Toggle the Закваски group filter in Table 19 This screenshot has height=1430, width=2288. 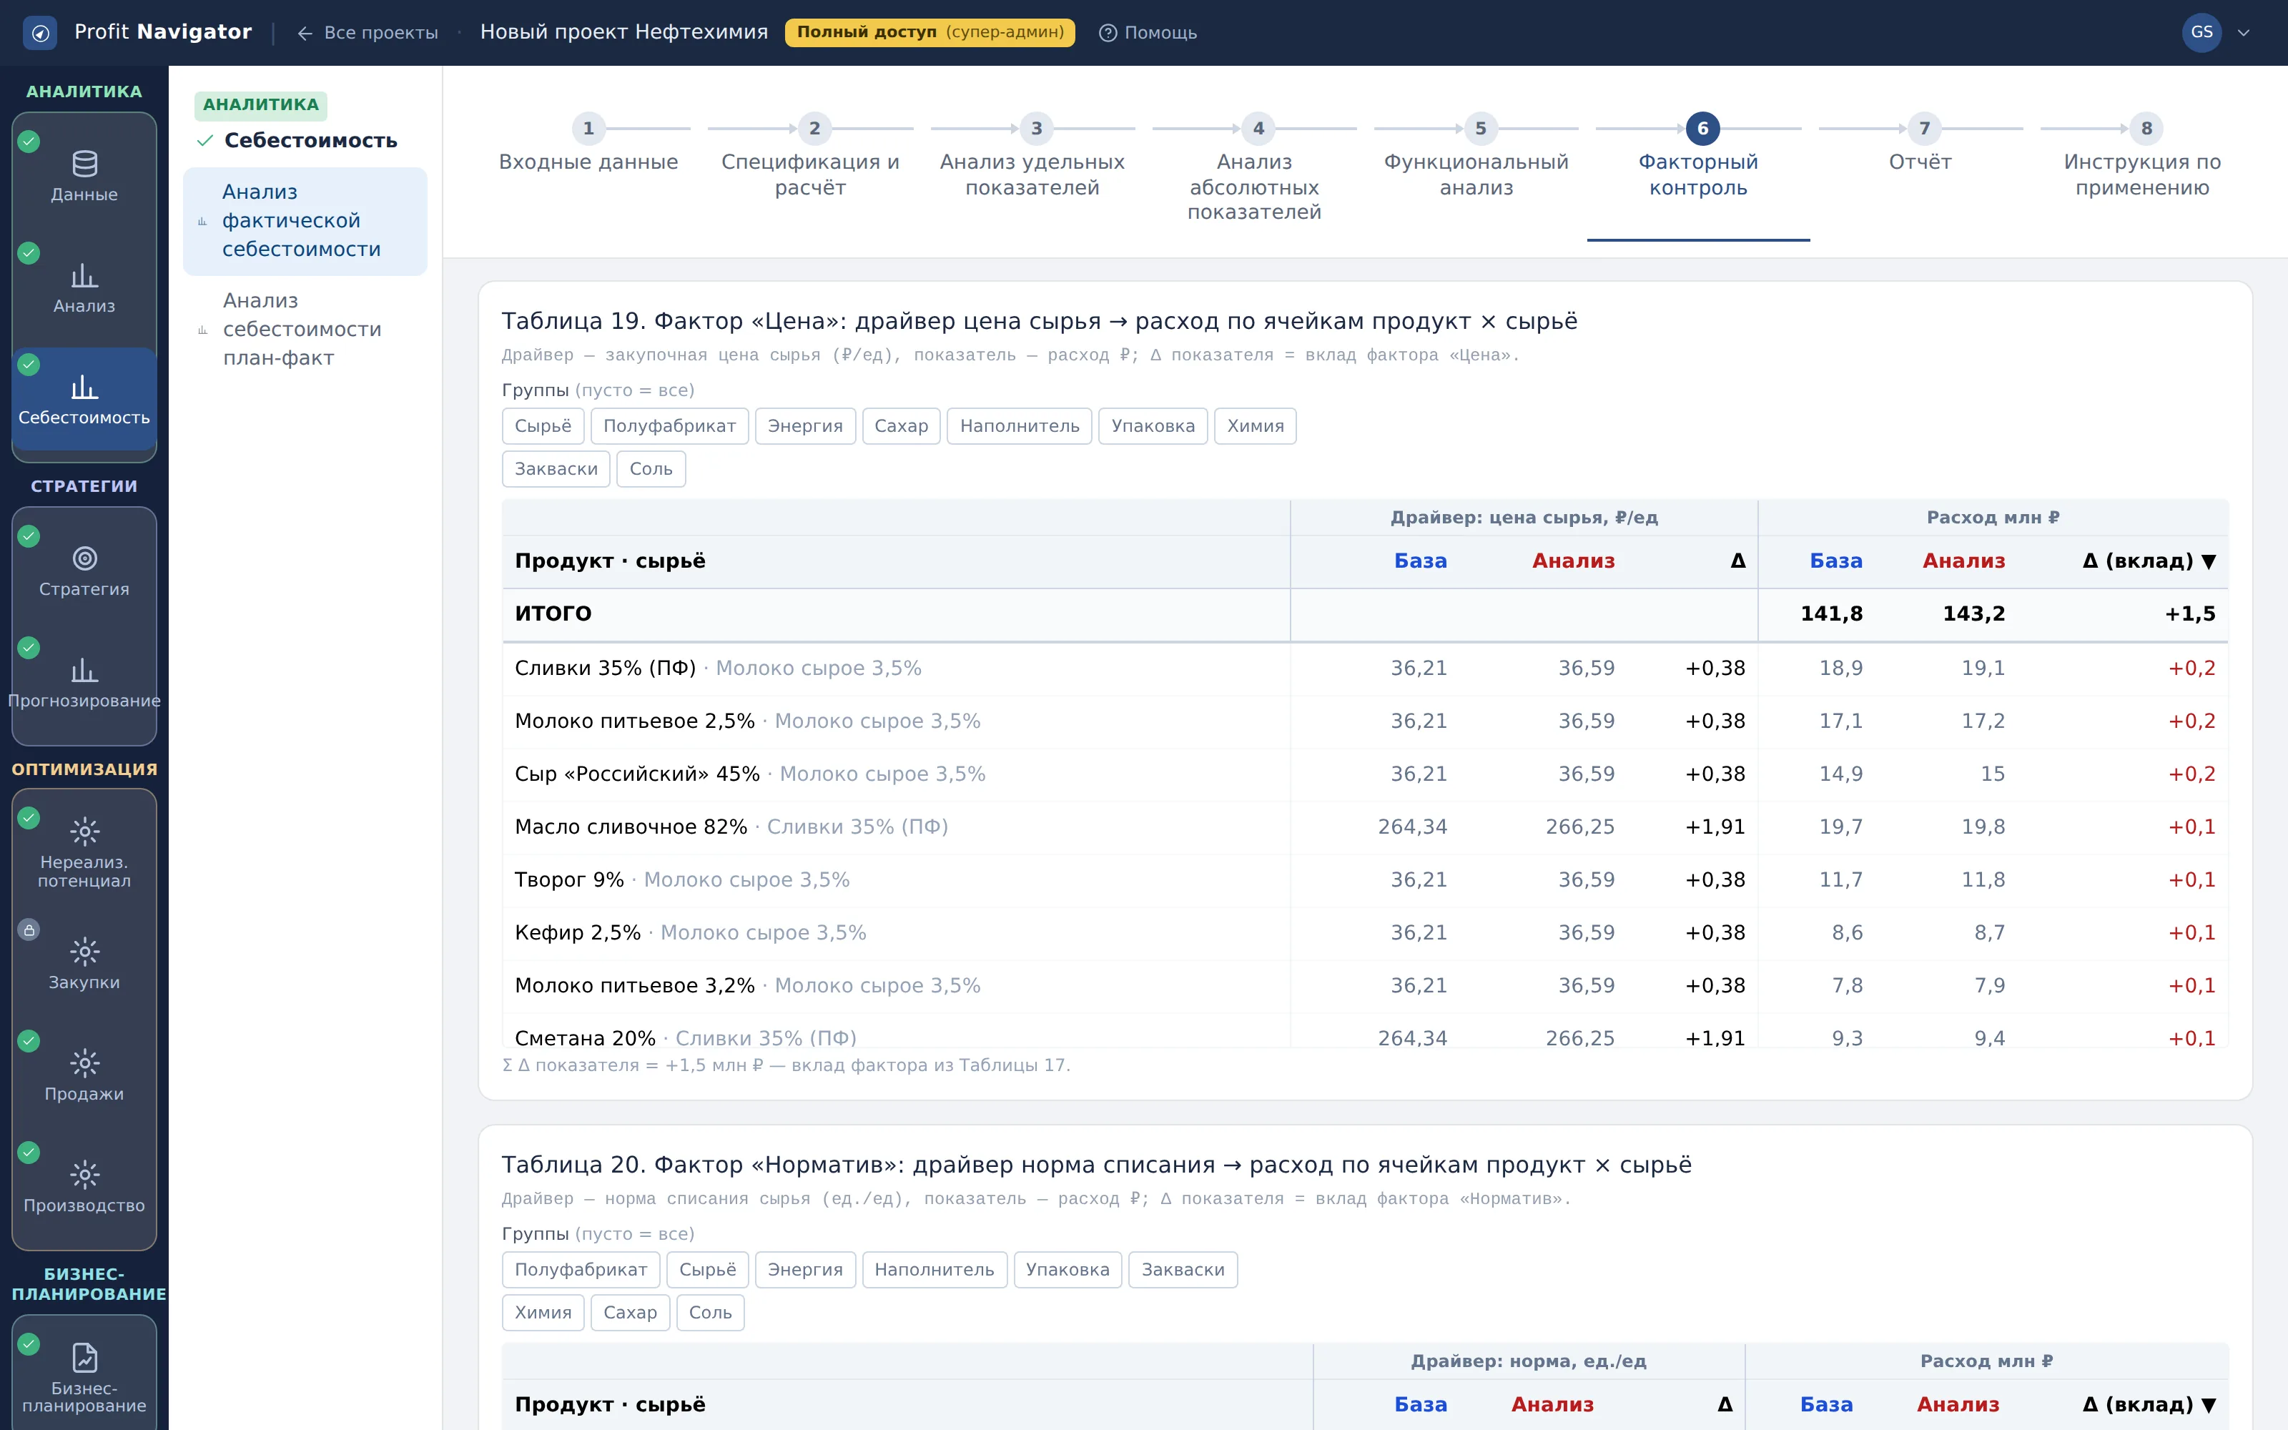tap(556, 469)
